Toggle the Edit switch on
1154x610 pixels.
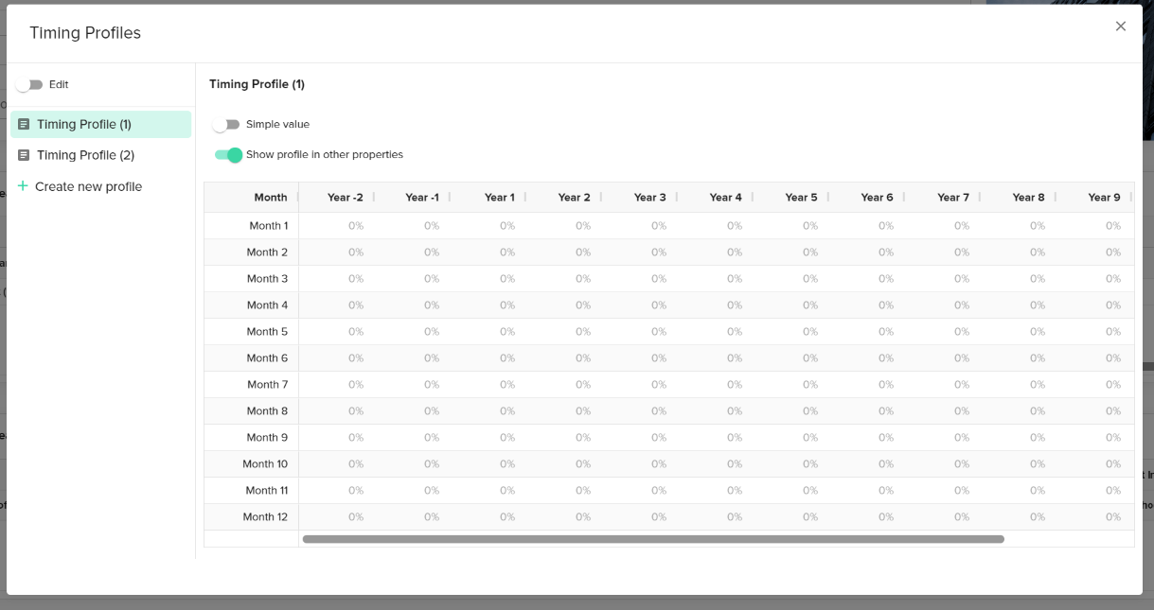pyautogui.click(x=30, y=85)
